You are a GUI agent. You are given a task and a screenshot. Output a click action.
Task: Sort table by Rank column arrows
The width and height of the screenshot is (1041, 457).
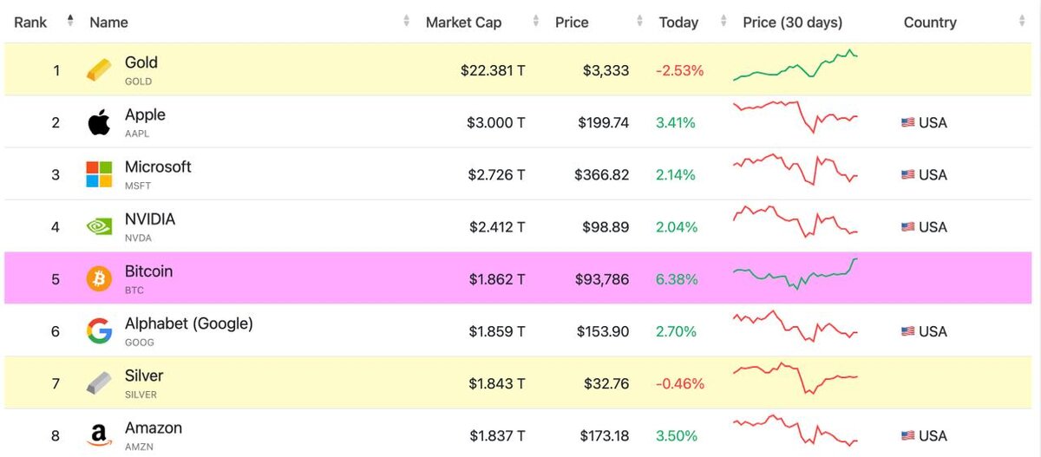(70, 22)
